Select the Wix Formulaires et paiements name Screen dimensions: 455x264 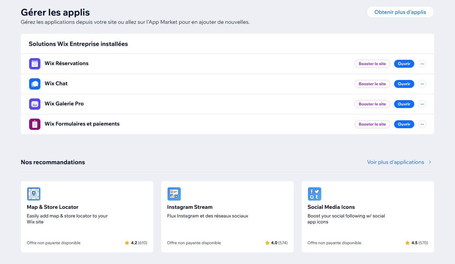coord(82,124)
